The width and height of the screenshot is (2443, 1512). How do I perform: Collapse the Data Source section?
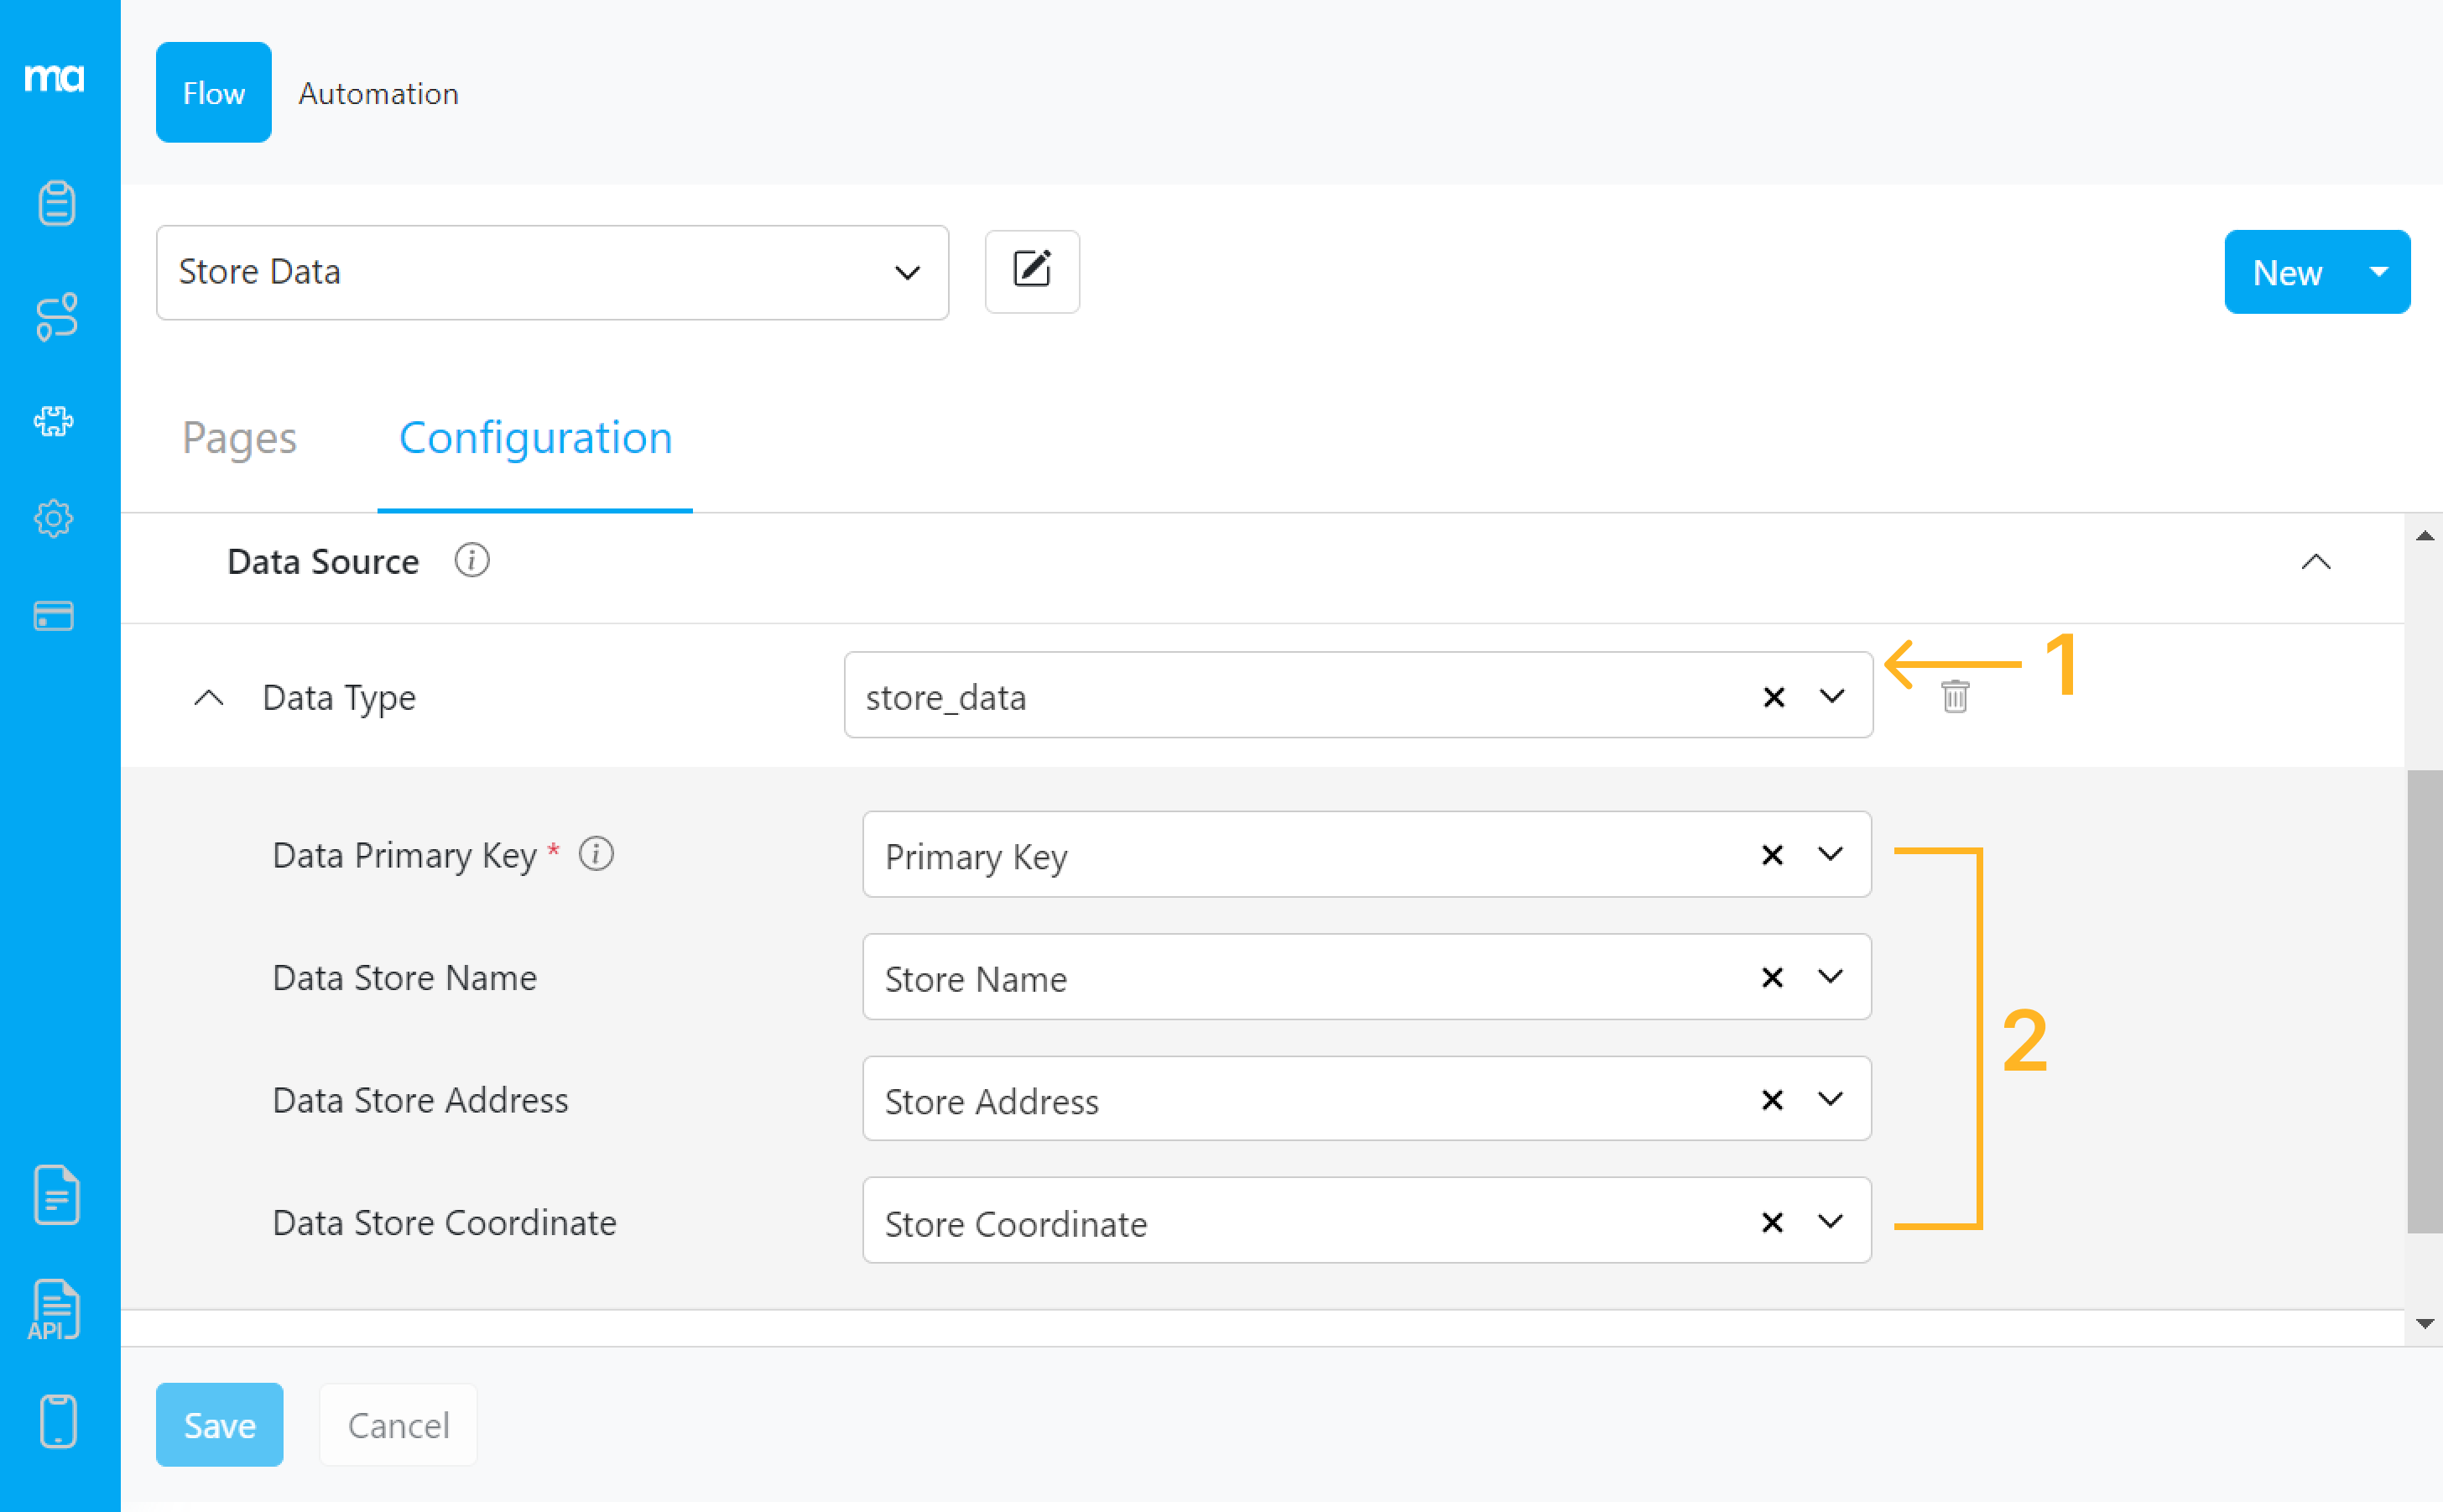click(x=2317, y=561)
